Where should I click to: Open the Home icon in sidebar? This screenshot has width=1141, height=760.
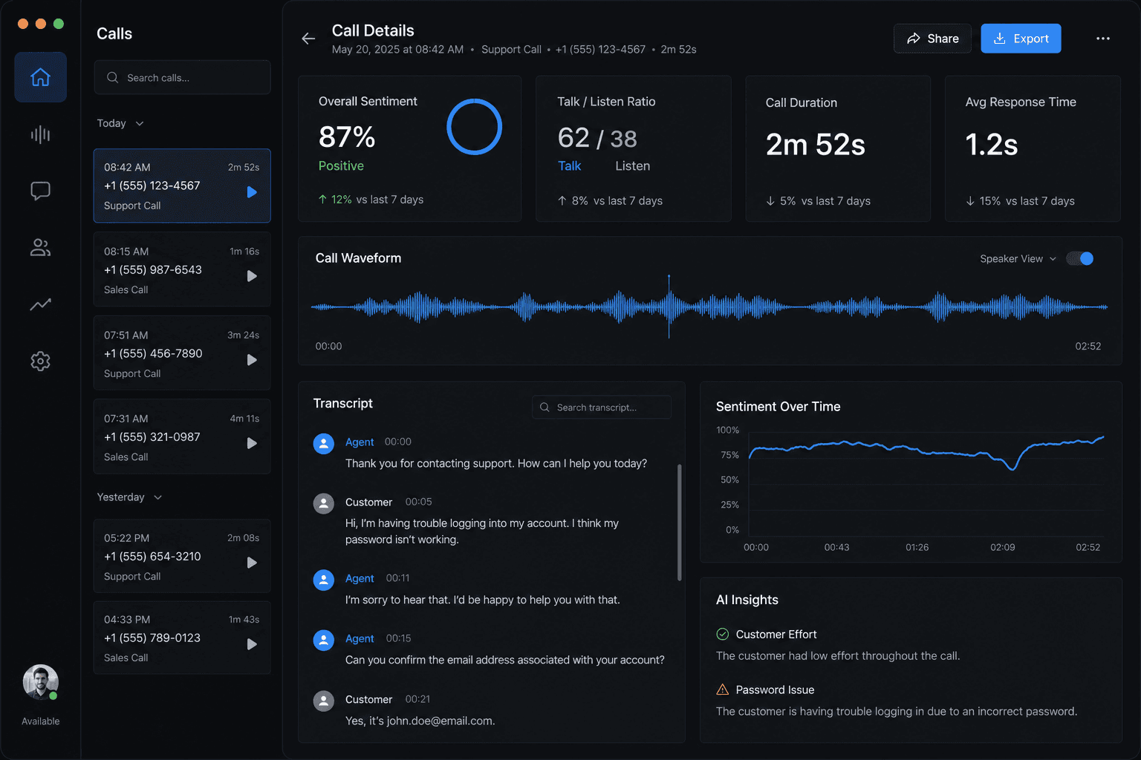coord(40,77)
